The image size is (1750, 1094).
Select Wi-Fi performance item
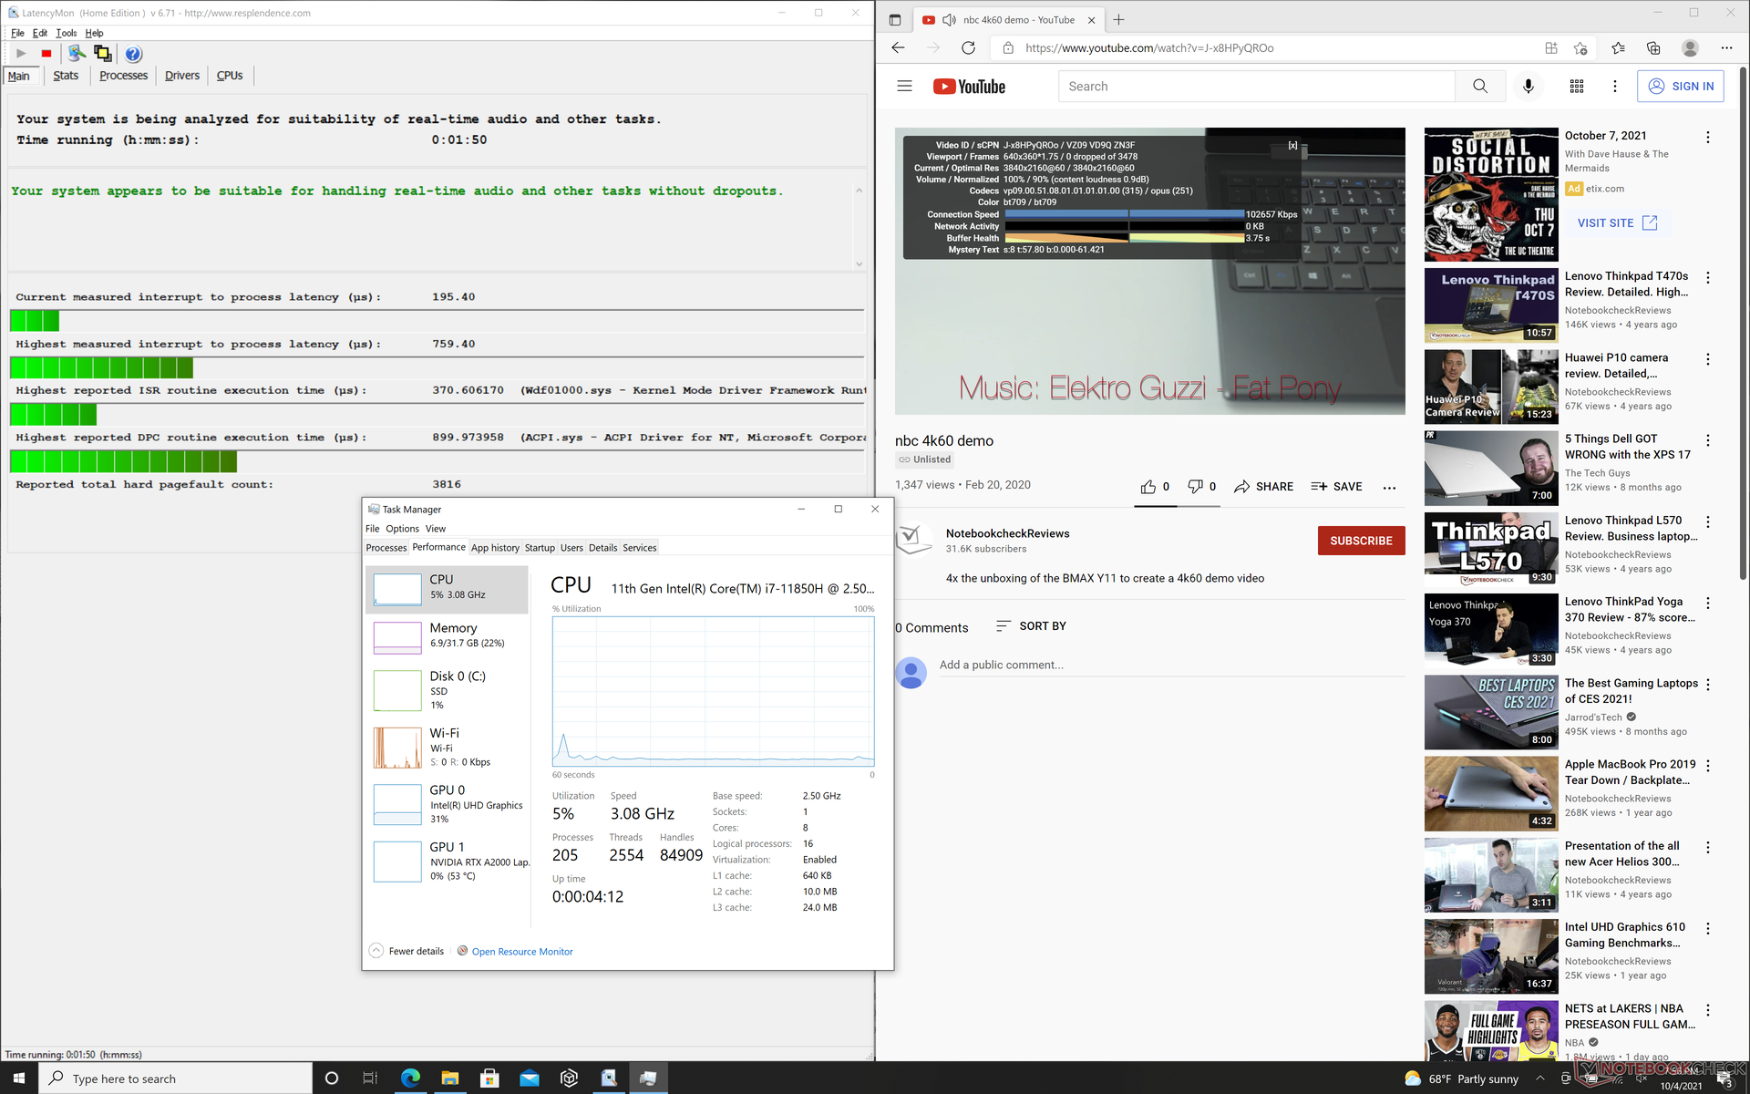[x=448, y=748]
